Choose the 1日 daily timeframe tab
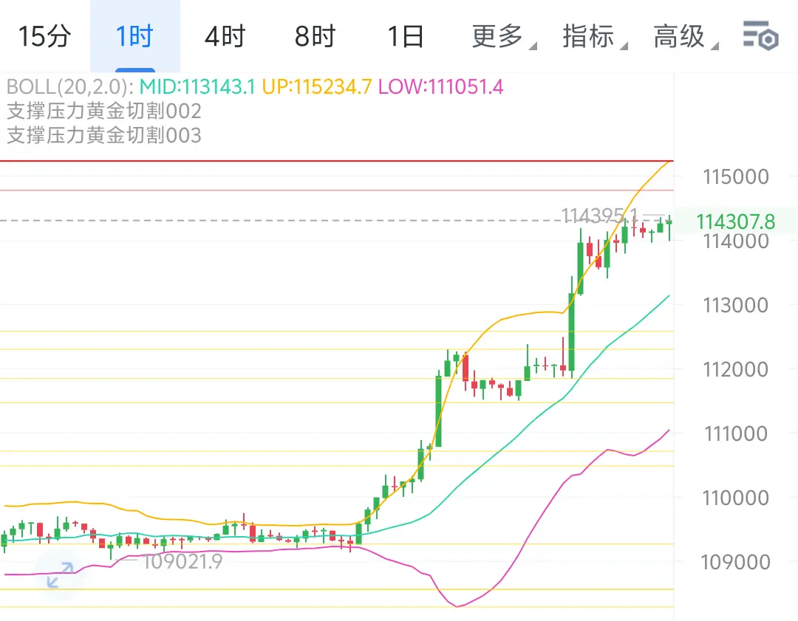Viewport: 798px width, 621px height. 406,37
